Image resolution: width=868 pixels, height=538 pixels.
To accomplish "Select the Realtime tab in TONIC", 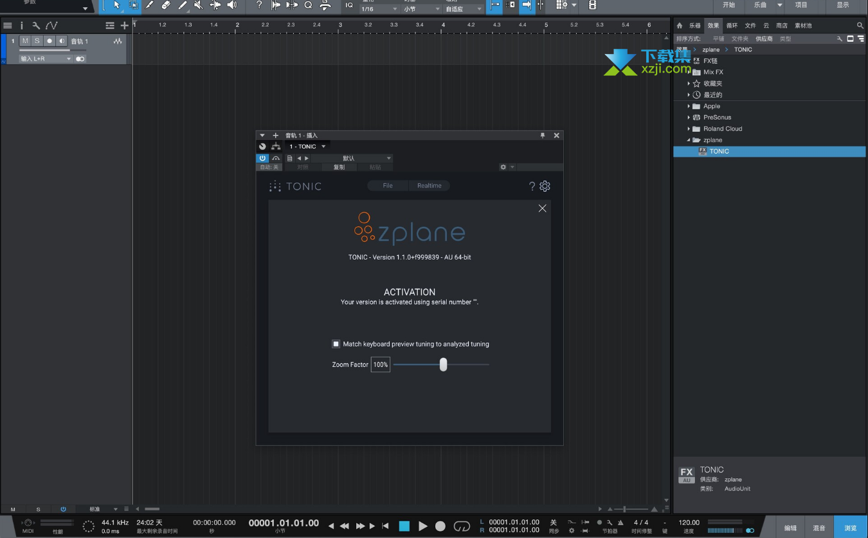I will click(429, 186).
